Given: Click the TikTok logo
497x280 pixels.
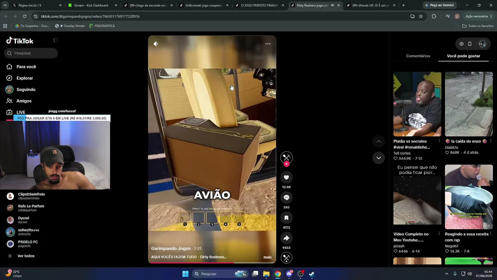Looking at the screenshot, I should point(20,41).
